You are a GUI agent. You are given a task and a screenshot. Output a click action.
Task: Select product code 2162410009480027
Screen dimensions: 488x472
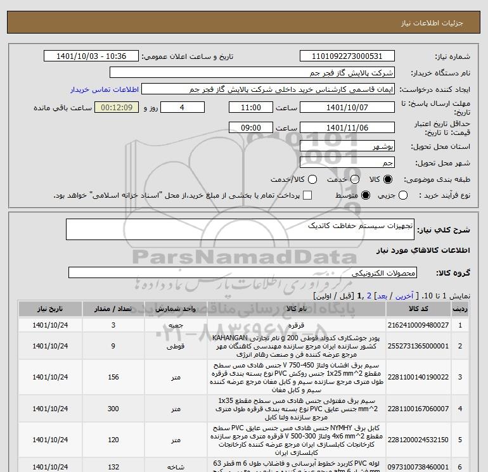pyautogui.click(x=418, y=325)
